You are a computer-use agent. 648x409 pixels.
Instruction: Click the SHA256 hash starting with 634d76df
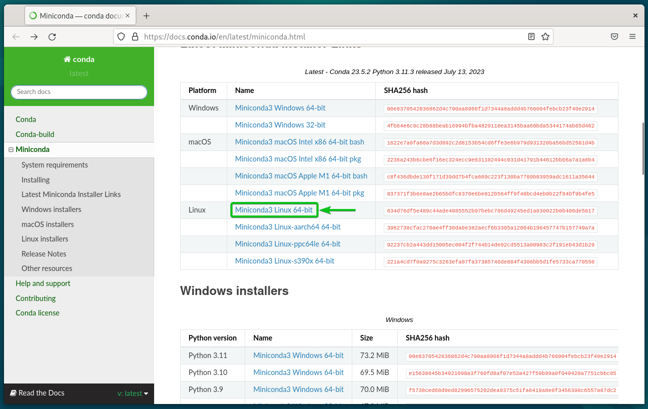tap(490, 211)
